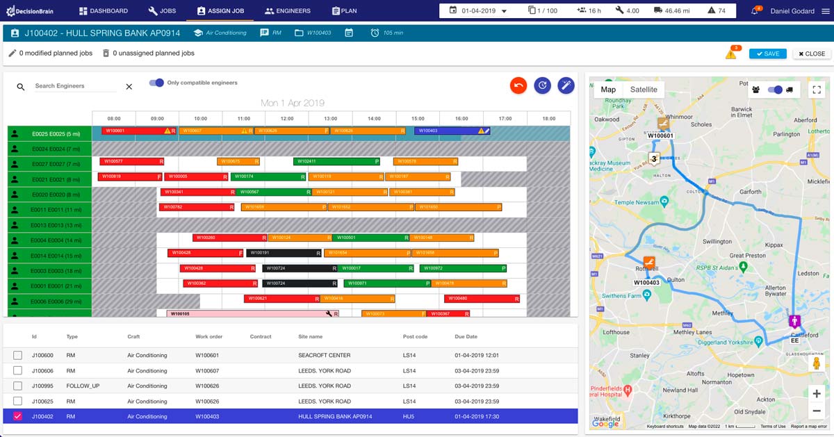Zoom out on the map
This screenshot has height=437, width=834.
coord(816,411)
